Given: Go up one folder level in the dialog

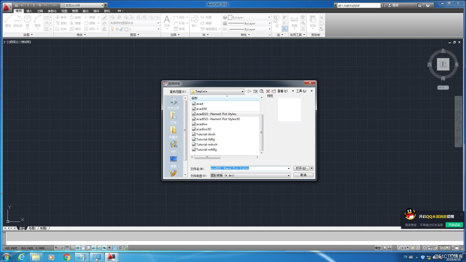Looking at the screenshot, I should [255, 91].
